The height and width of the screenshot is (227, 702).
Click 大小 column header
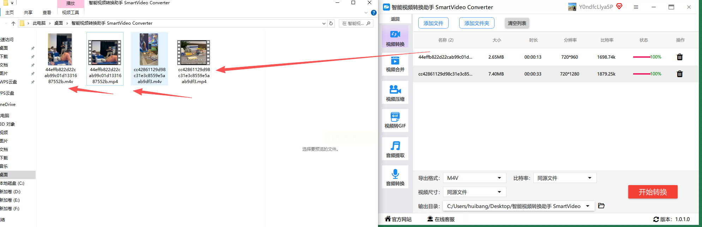coord(497,40)
